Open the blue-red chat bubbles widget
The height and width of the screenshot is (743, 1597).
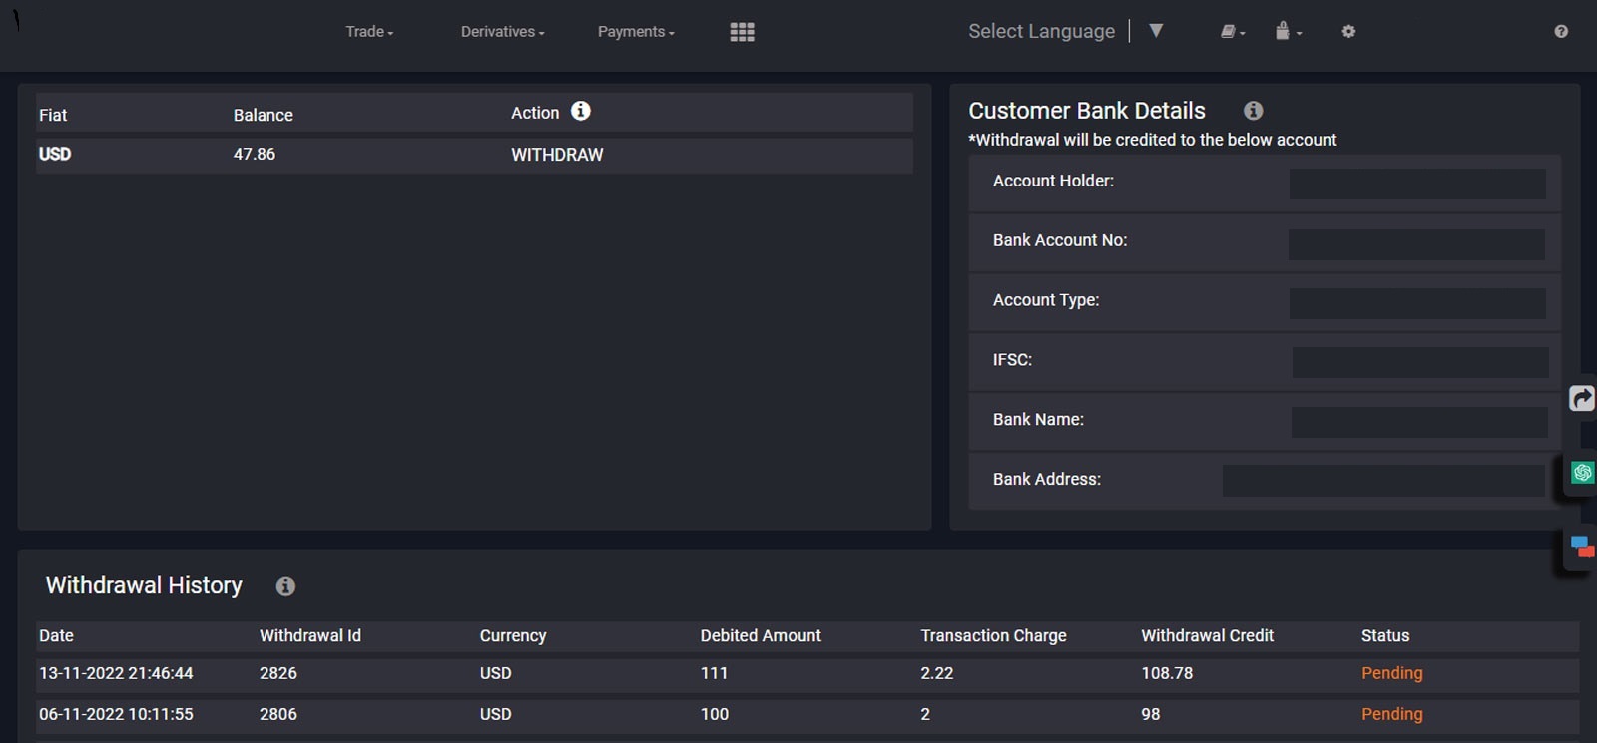pos(1581,547)
